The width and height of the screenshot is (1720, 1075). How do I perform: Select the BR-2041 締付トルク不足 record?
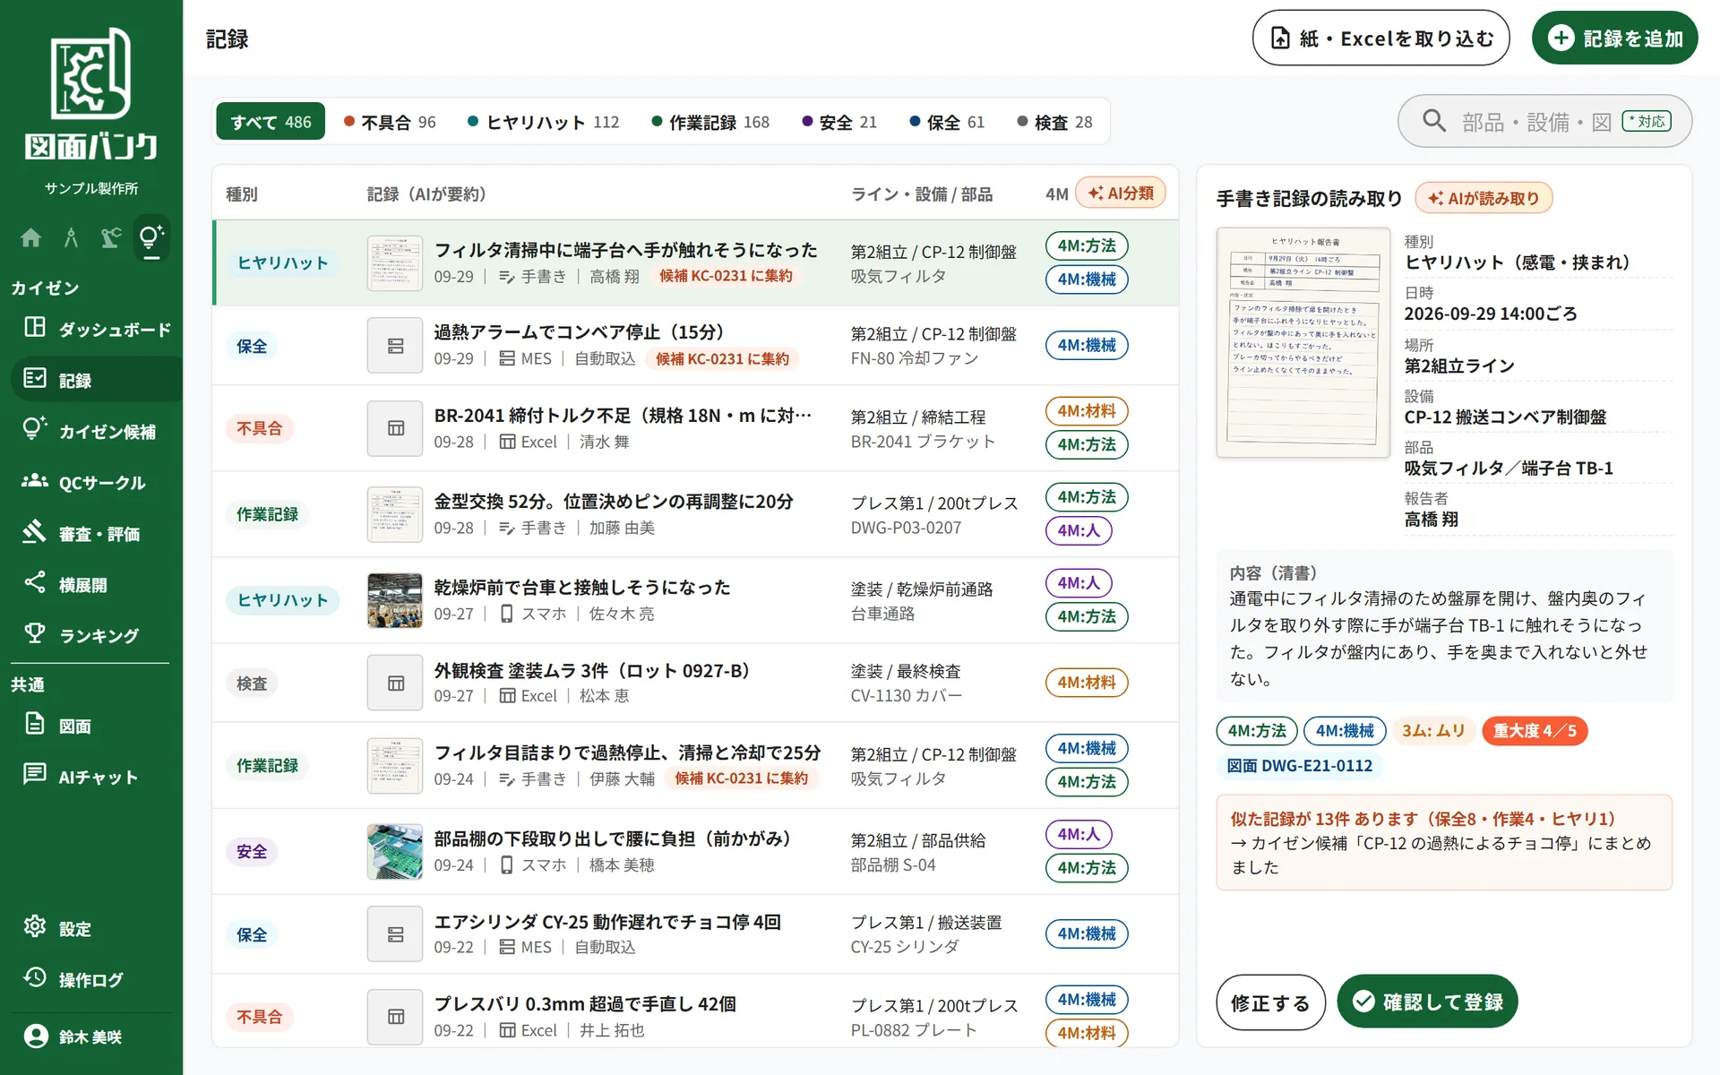point(694,428)
